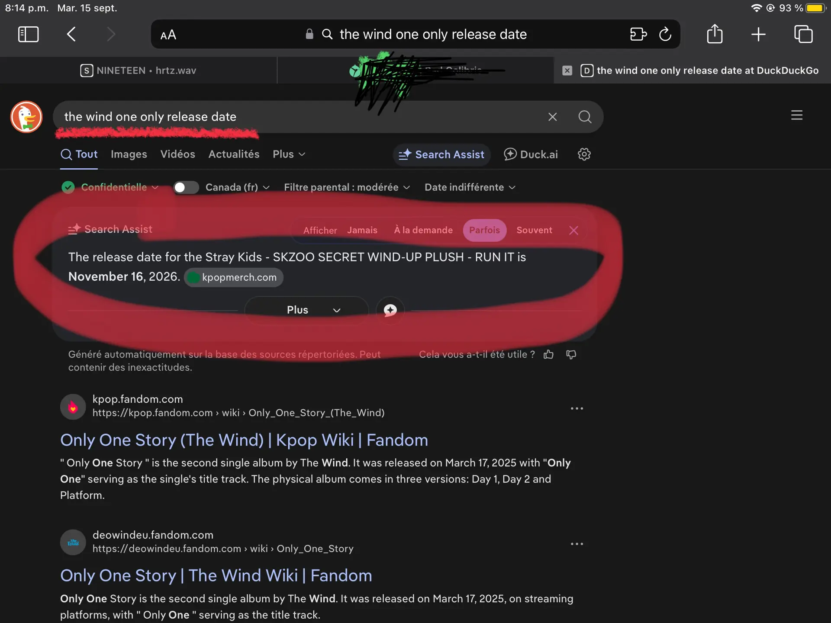Select the Tout results tab
Image resolution: width=831 pixels, height=623 pixels.
[x=79, y=154]
